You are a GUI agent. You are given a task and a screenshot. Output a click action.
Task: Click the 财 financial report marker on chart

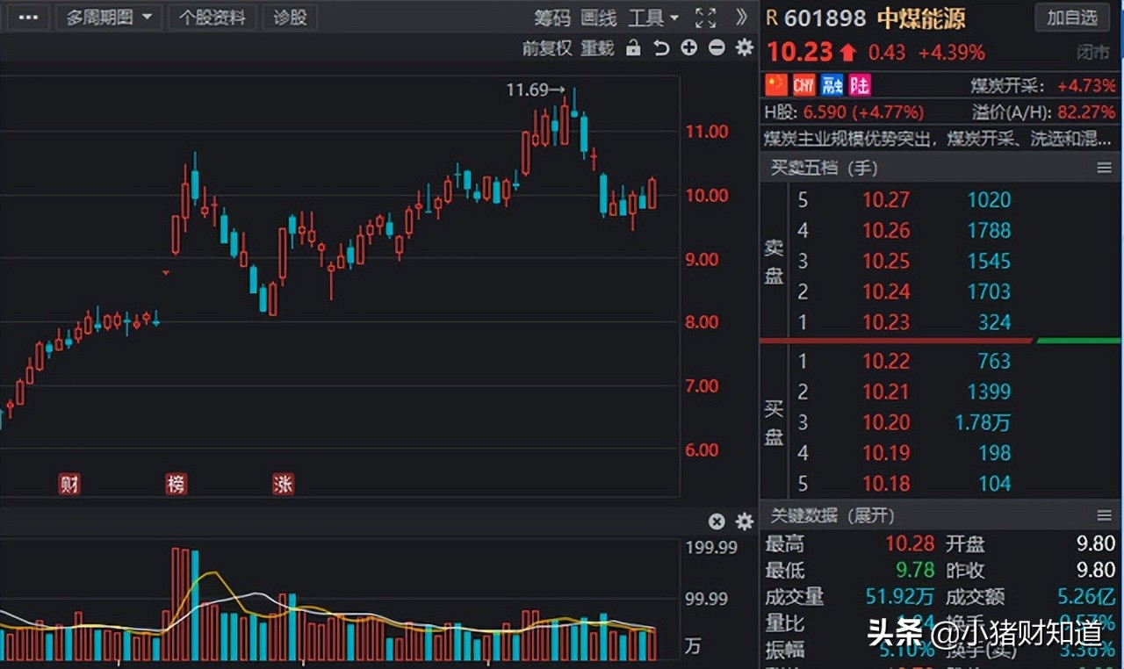(69, 484)
